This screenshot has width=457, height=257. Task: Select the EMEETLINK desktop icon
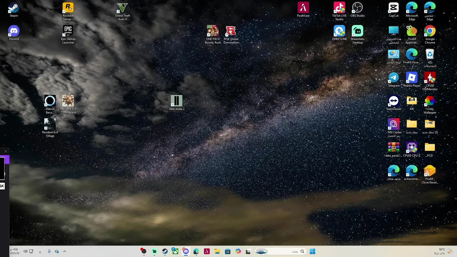tap(339, 33)
